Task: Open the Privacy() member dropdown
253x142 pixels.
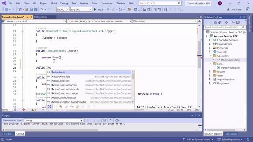Action: point(164,21)
